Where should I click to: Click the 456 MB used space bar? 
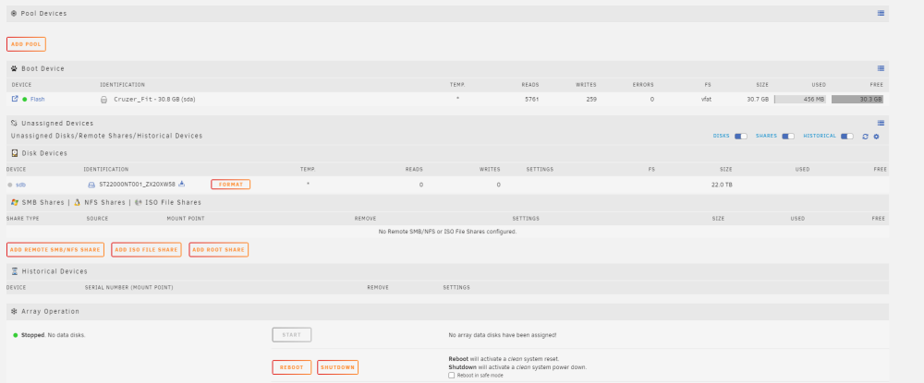point(800,100)
